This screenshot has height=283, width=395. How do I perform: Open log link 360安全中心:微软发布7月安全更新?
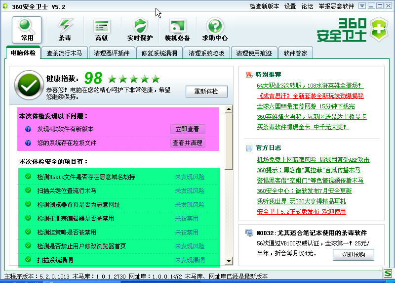(x=304, y=190)
